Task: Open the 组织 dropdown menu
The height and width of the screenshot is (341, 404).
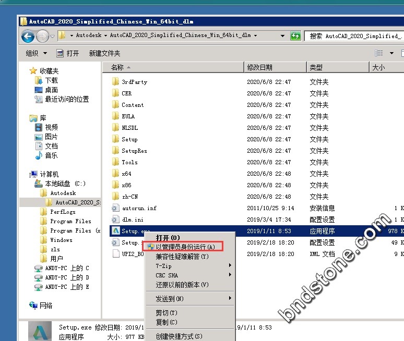Action: 36,53
